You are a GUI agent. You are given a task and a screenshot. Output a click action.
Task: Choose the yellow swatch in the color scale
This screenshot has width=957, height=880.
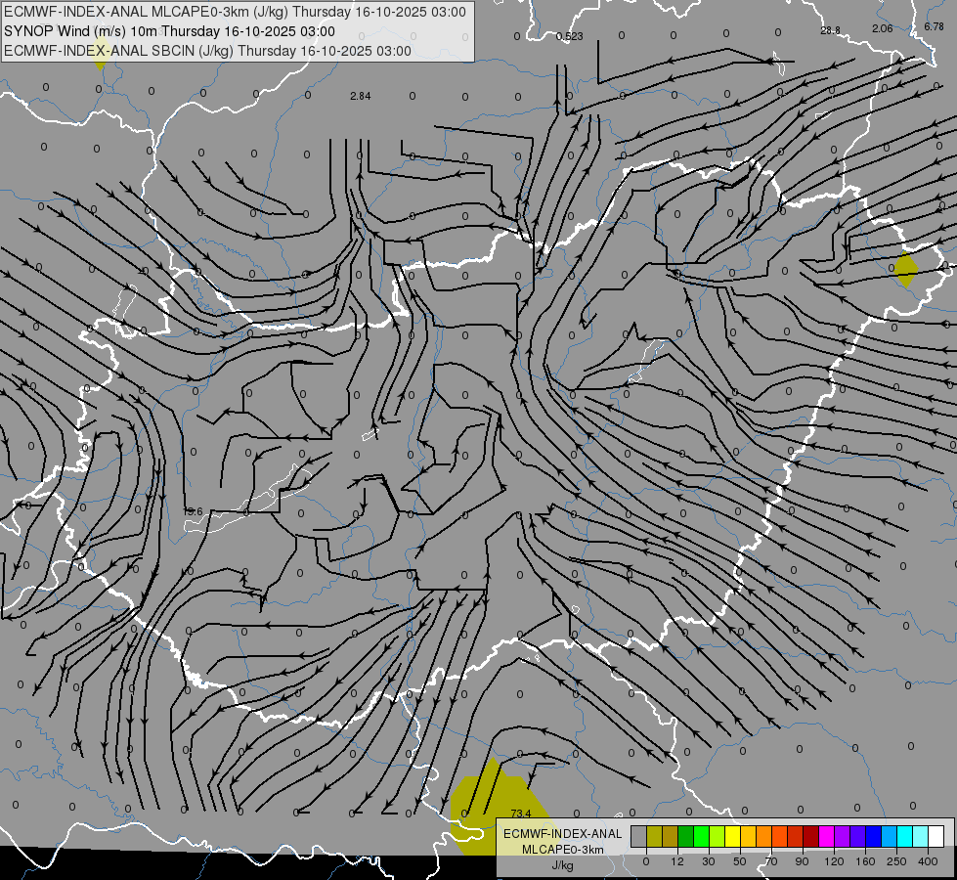point(732,836)
